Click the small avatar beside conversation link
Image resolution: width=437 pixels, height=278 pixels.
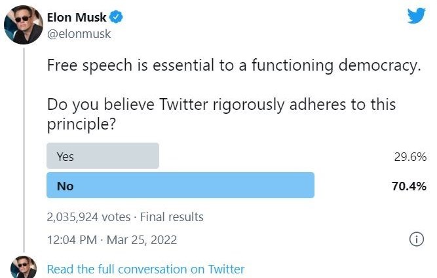(x=24, y=268)
